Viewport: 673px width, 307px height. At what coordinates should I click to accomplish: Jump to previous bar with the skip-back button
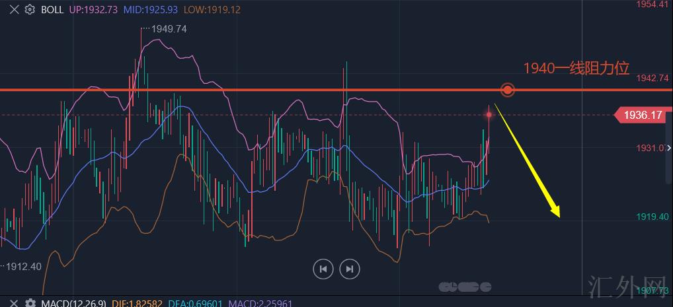tap(323, 269)
